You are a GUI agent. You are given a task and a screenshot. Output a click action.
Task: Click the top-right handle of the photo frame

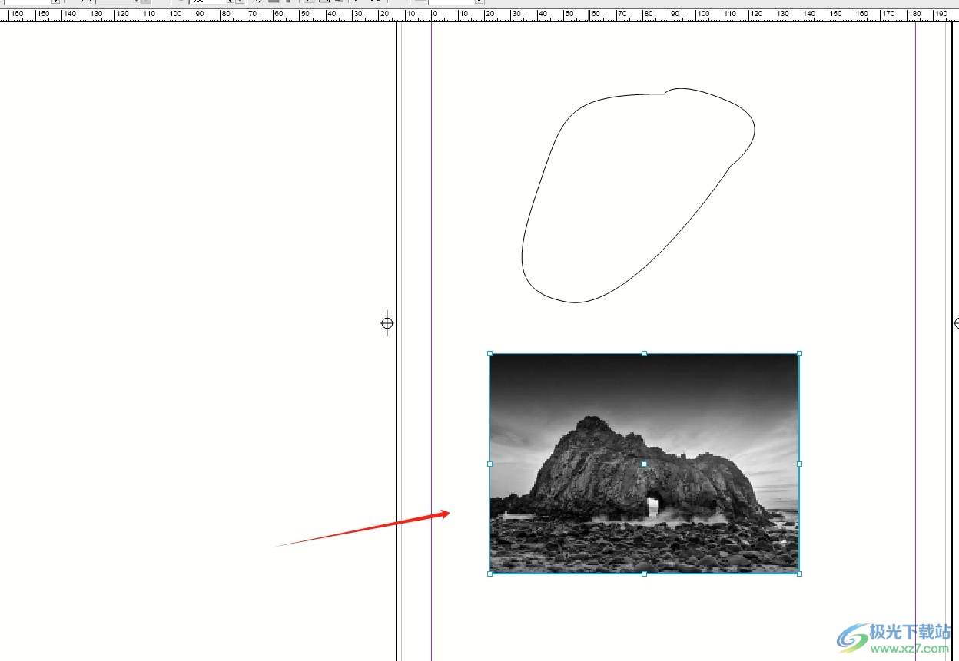pyautogui.click(x=799, y=354)
